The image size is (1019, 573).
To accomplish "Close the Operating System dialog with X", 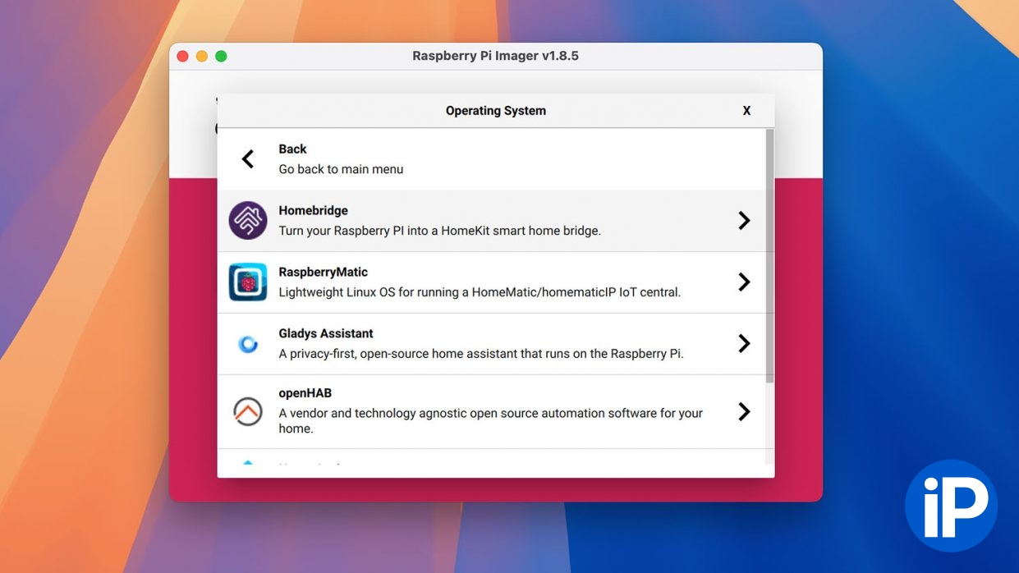I will (746, 111).
